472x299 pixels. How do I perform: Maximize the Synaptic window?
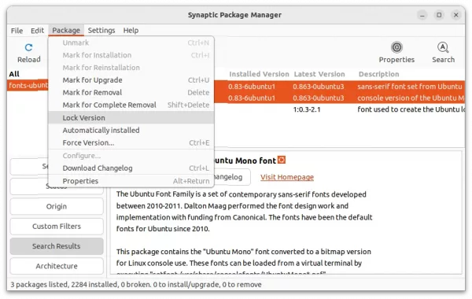point(439,15)
